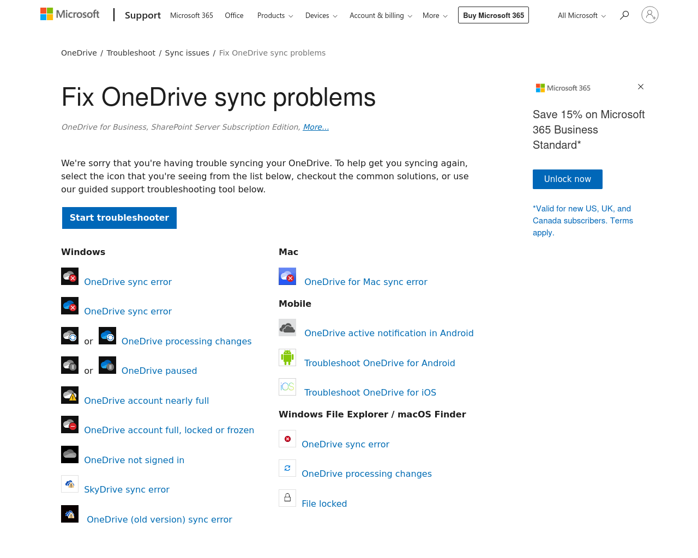
Task: Click blue cloud paused icon
Action: click(107, 365)
